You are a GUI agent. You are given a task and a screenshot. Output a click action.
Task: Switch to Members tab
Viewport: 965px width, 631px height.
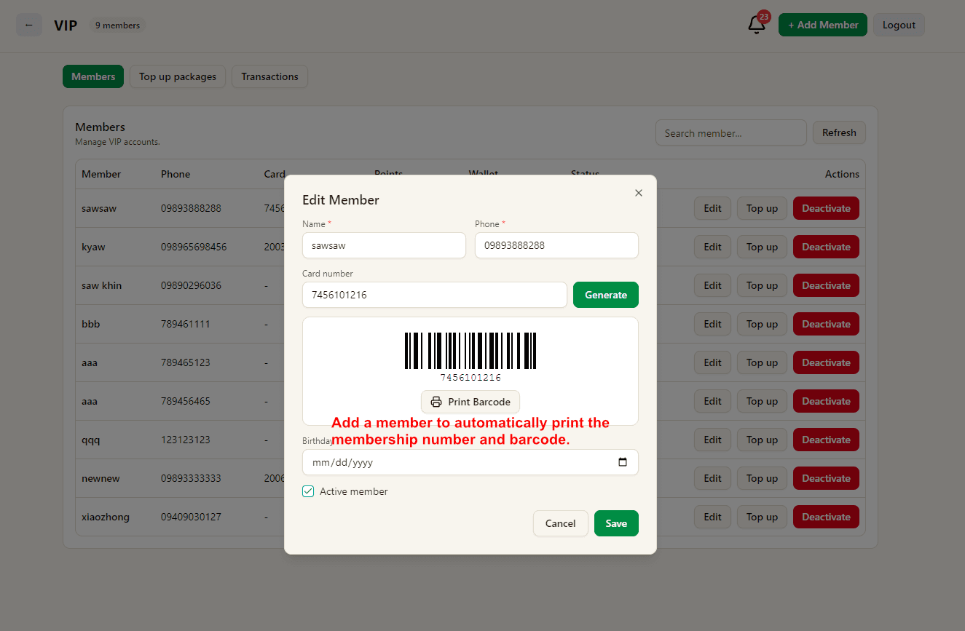pyautogui.click(x=93, y=76)
